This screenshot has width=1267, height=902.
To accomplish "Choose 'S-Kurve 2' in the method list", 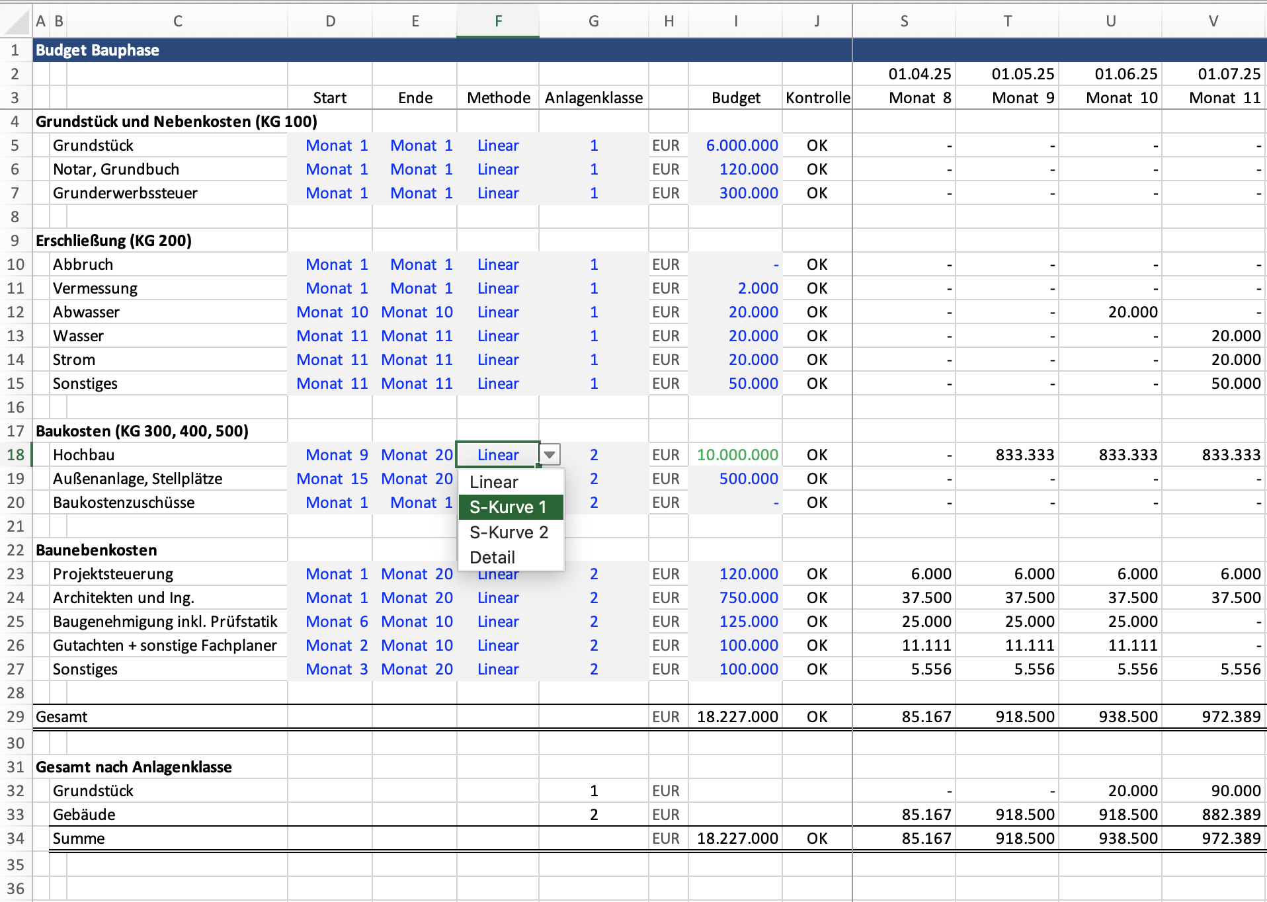I will (x=509, y=532).
